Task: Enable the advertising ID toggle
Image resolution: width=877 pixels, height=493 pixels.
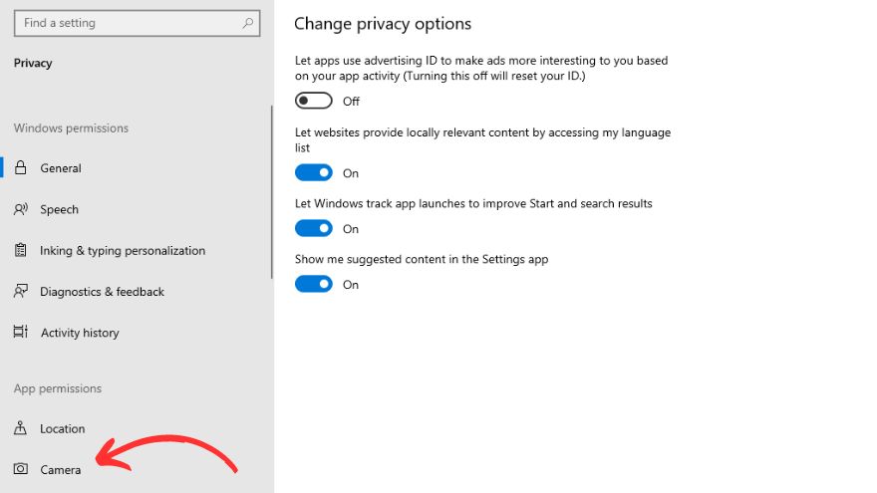Action: point(314,101)
